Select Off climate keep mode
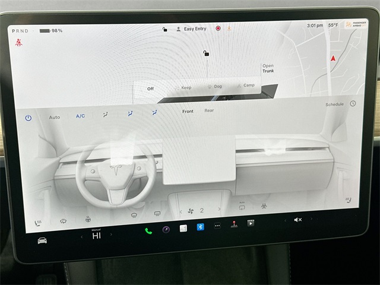The image size is (380, 285). tap(150, 88)
